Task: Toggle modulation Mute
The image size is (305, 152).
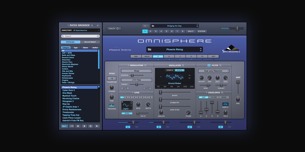Action: point(125,88)
